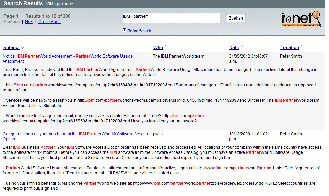The height and width of the screenshot is (196, 329).
Task: Click the sort arrows beside Who
Action: point(166,47)
